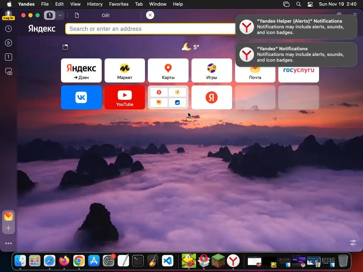The height and width of the screenshot is (272, 363).
Task: Open the Игры tile
Action: click(x=212, y=70)
